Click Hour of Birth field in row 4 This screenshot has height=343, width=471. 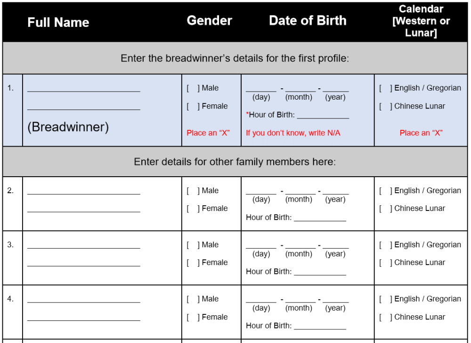click(320, 326)
